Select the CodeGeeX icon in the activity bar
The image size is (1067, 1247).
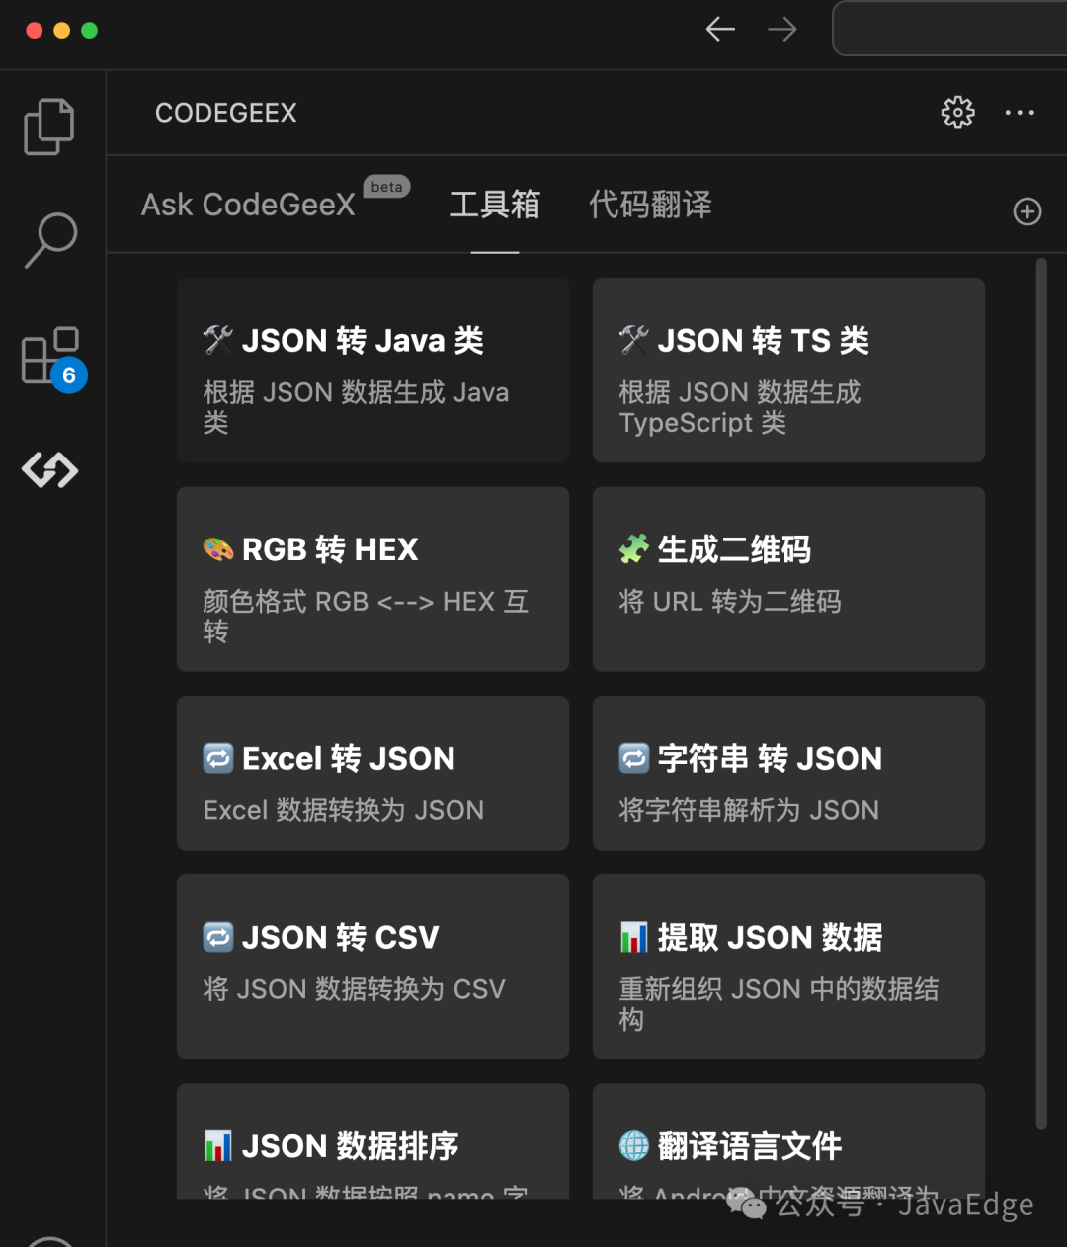pos(49,470)
